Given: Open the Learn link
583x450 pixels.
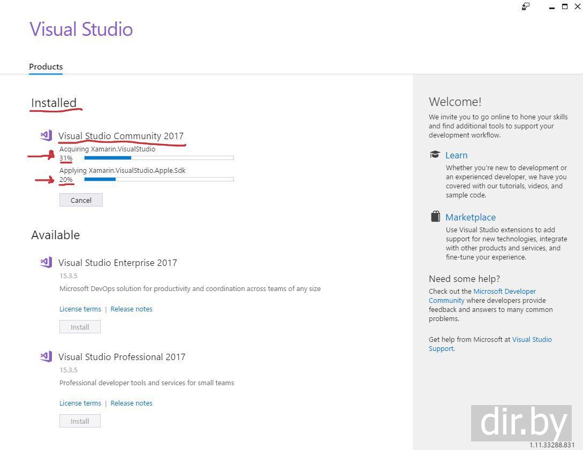Looking at the screenshot, I should (x=456, y=155).
